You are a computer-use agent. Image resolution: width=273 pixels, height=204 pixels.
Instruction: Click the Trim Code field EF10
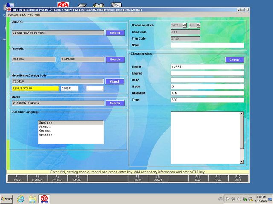click(186, 39)
